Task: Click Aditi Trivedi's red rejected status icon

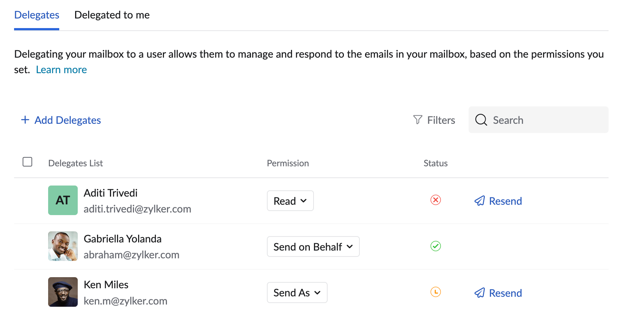Action: tap(436, 200)
